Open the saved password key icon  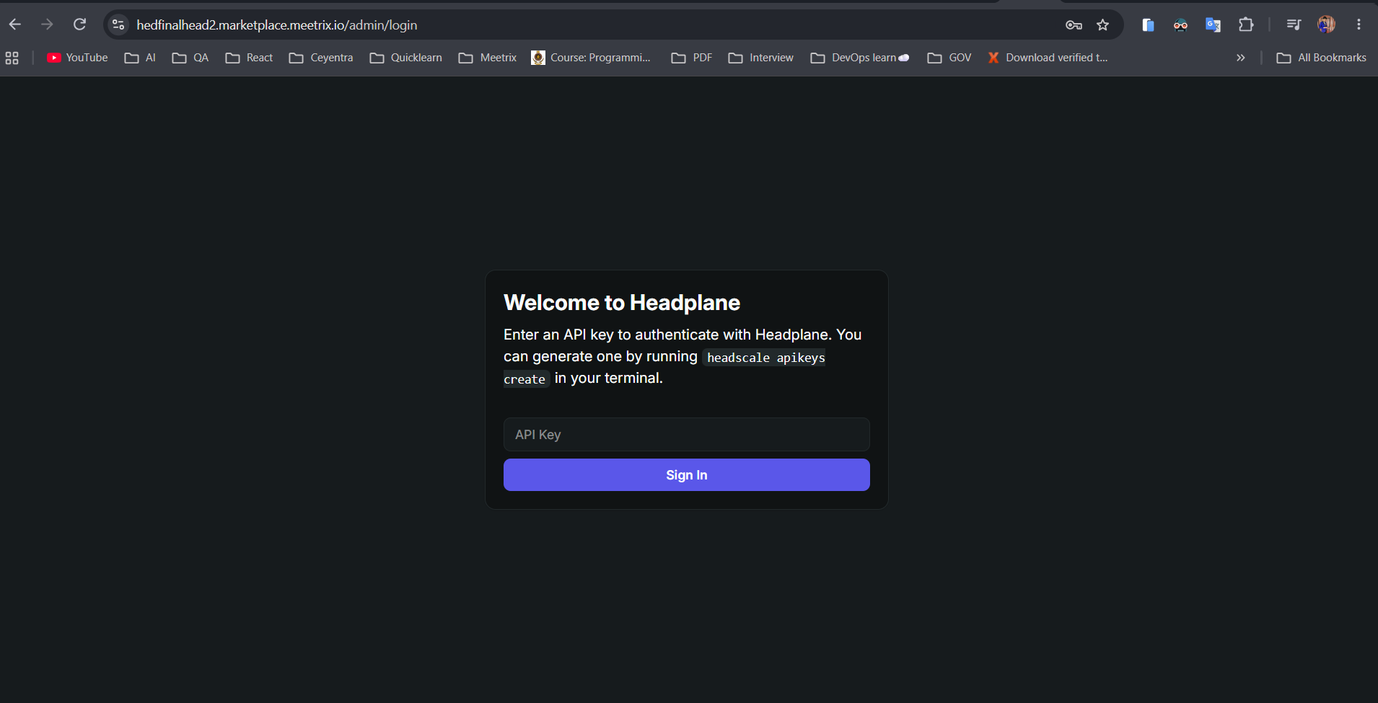pyautogui.click(x=1074, y=25)
